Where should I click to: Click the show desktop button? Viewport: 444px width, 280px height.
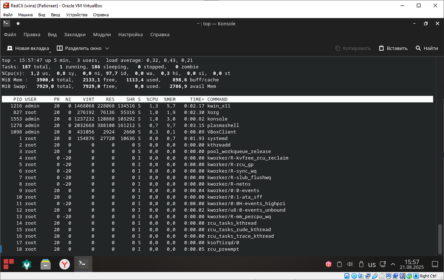point(435,264)
